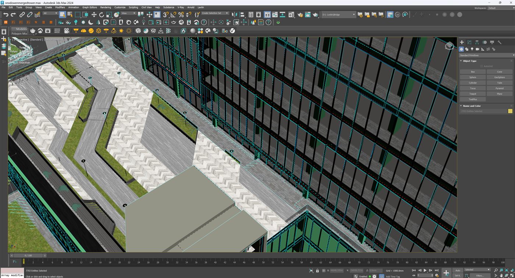
Task: Open the Modifiers menu
Action: [60, 7]
